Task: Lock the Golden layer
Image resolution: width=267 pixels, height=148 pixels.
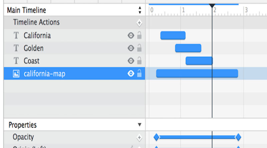Action: coord(139,48)
